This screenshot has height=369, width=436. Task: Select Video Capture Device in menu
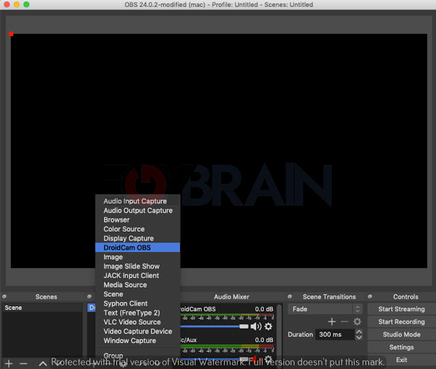point(138,331)
